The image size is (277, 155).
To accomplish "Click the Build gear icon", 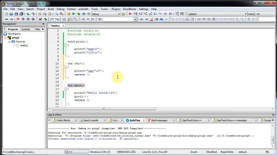I will [69, 14].
